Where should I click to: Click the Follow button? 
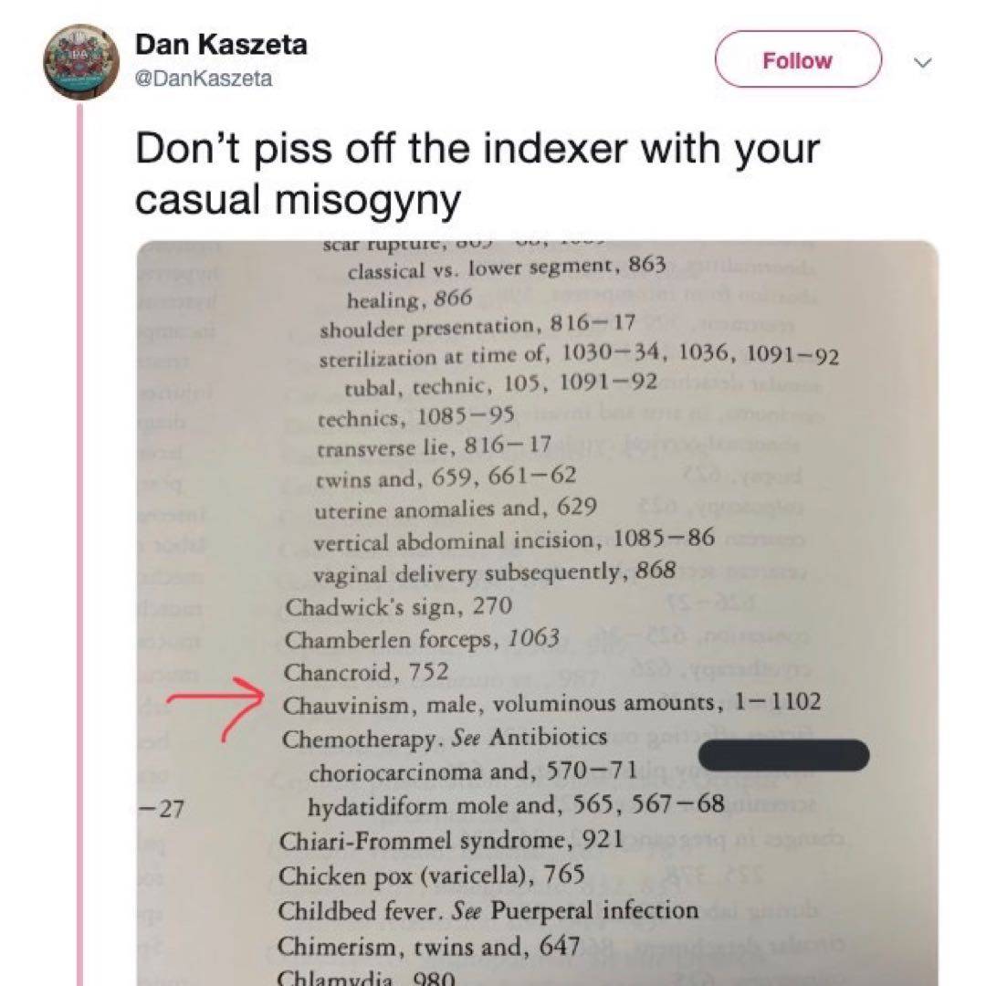click(797, 60)
